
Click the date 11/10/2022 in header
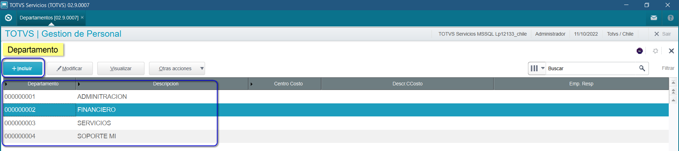coord(586,34)
